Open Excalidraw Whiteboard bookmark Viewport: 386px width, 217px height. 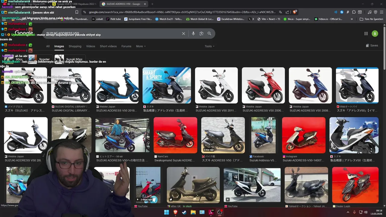230,19
